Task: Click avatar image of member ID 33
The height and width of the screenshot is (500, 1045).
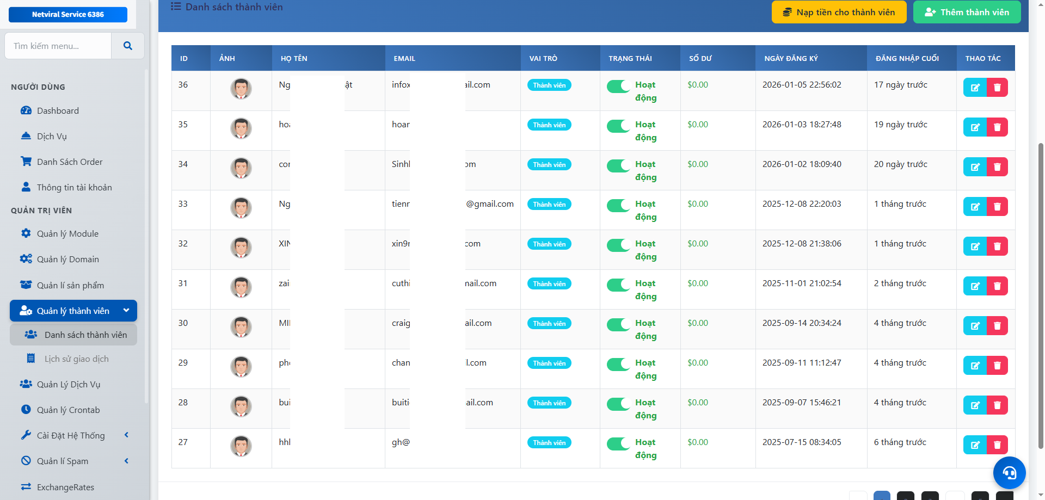Action: pos(241,207)
